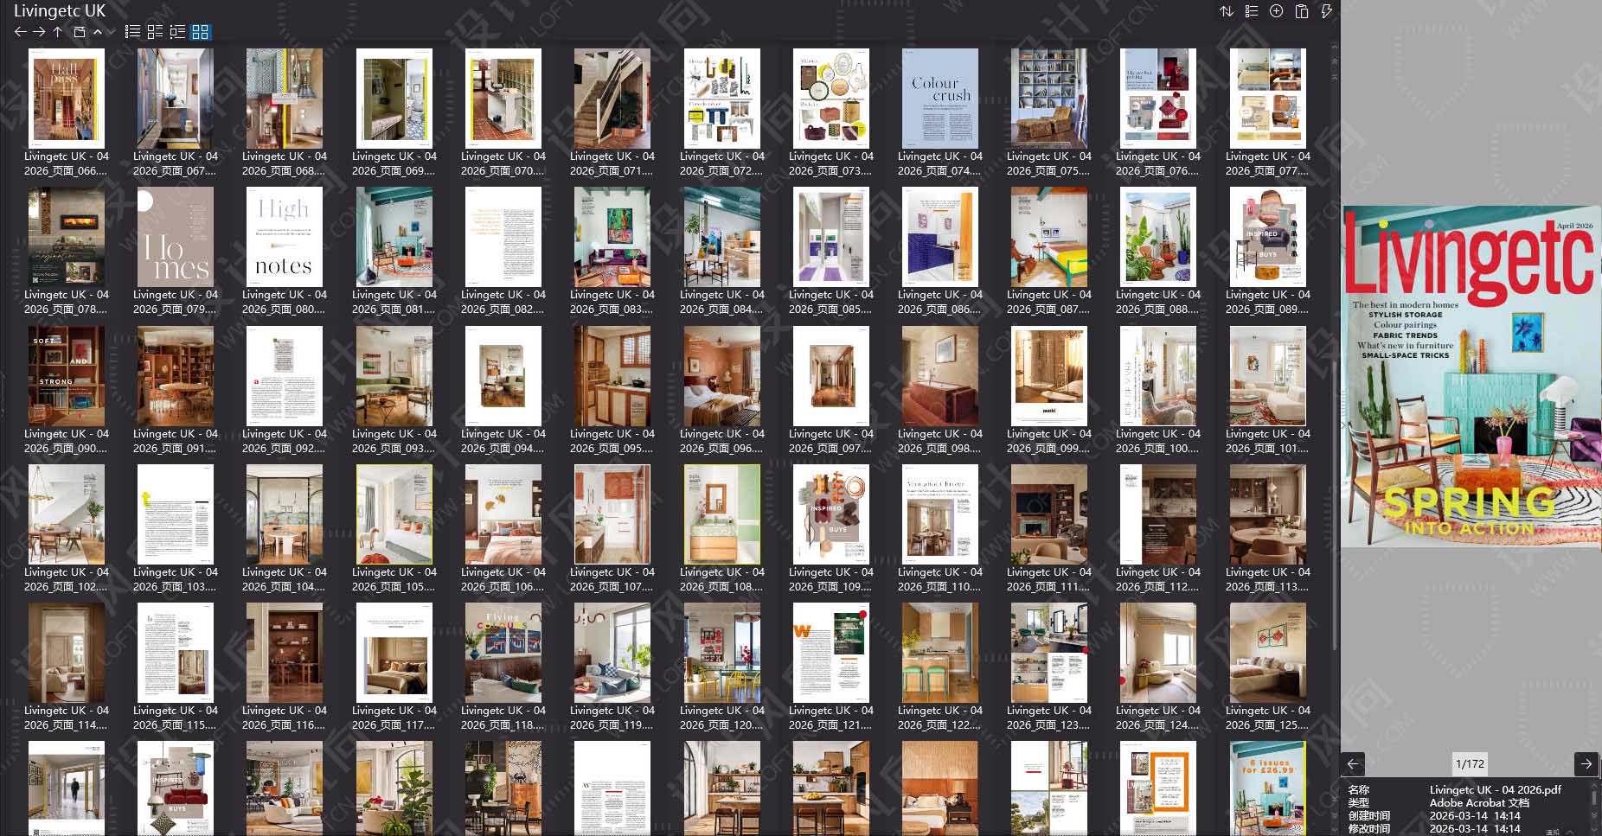The width and height of the screenshot is (1602, 836).
Task: Go up one folder level
Action: pos(58,32)
